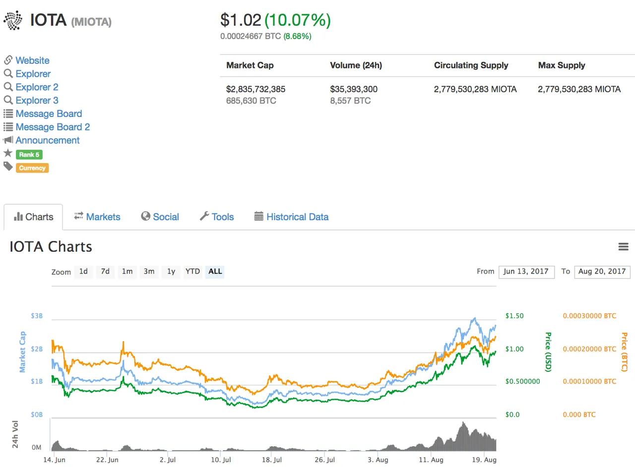Screen dimensions: 635x467
Task: Toggle the Market Cap series axis label
Action: (22, 351)
